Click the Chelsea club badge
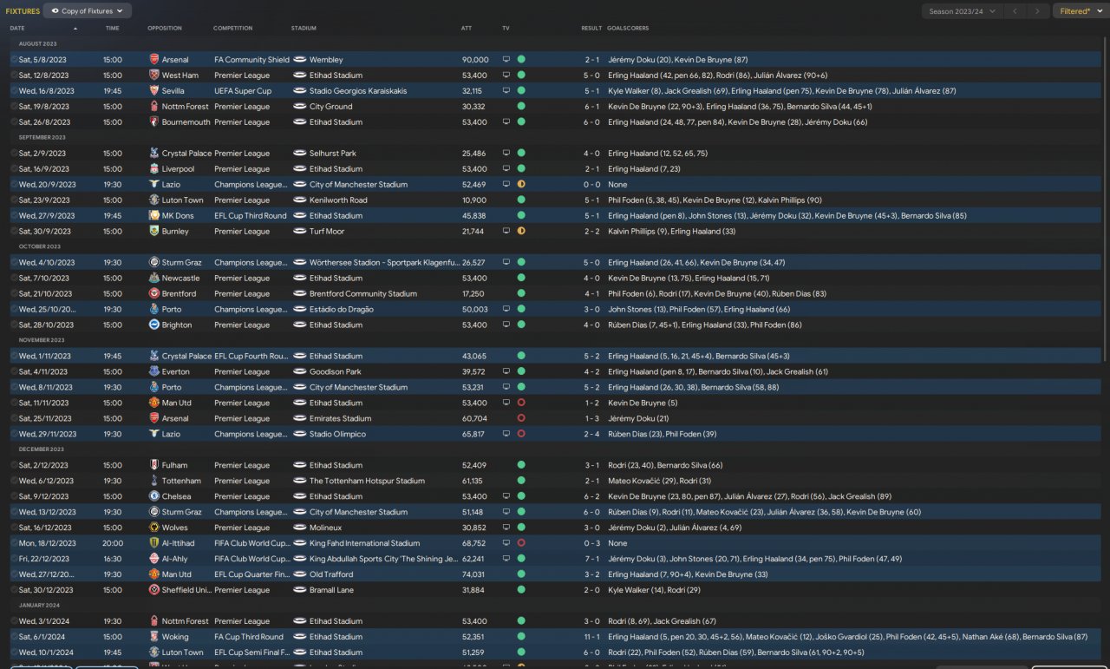The height and width of the screenshot is (669, 1110). pyautogui.click(x=154, y=497)
